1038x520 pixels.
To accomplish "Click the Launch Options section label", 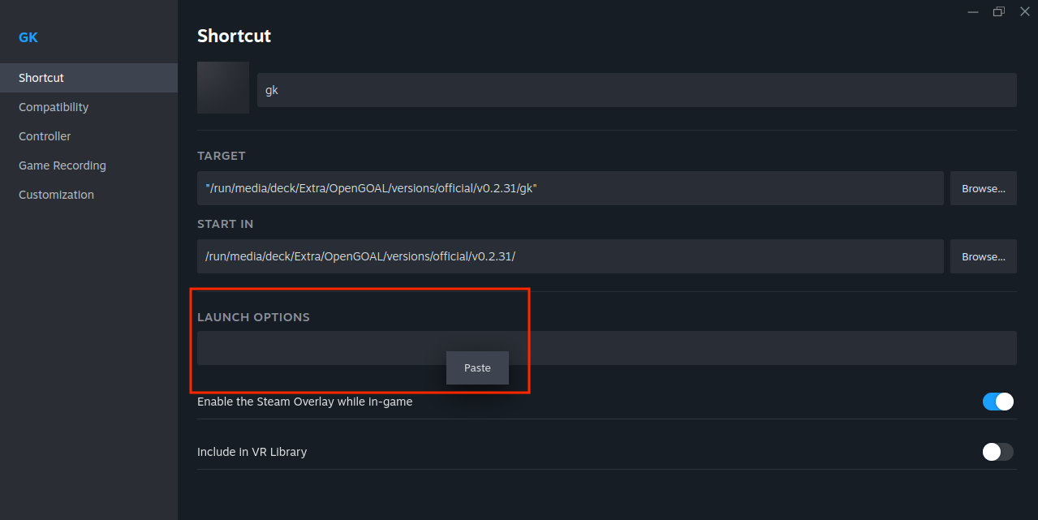I will (x=253, y=317).
